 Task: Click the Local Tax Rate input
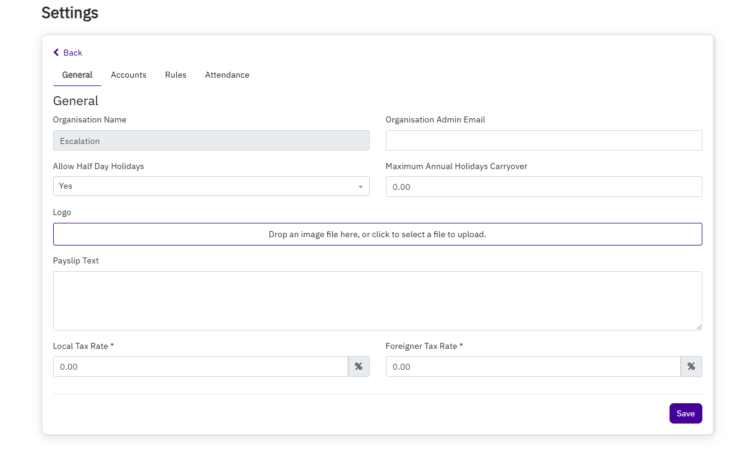201,367
